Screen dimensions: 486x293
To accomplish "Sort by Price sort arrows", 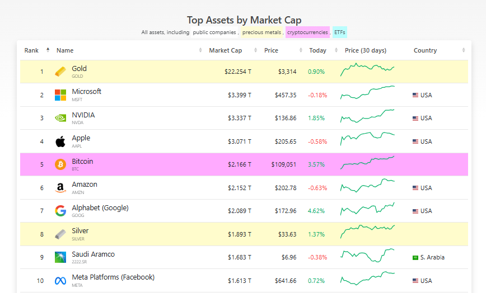I will [301, 50].
